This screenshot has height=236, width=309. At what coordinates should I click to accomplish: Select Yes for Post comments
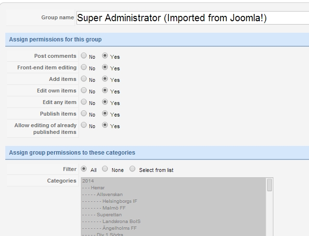pos(105,55)
